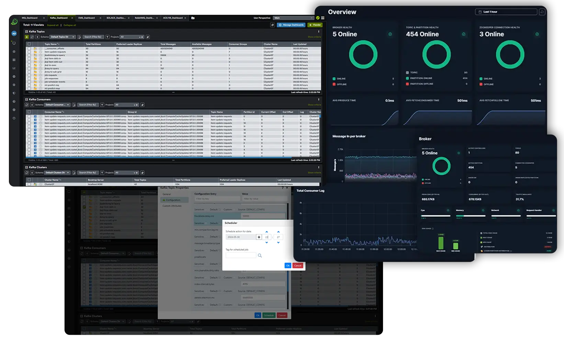
Task: Collapse the Kafka Topics viewlet
Action: 26,32
